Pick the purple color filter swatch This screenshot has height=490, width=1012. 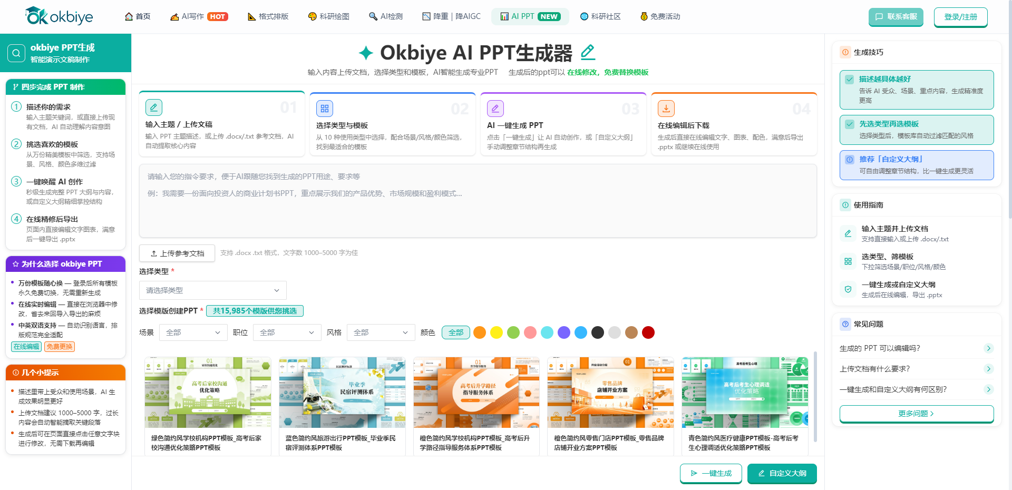point(564,332)
